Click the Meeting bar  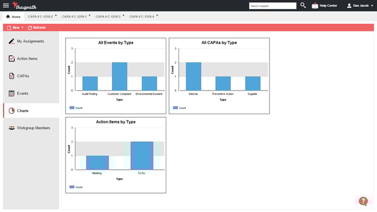click(98, 163)
